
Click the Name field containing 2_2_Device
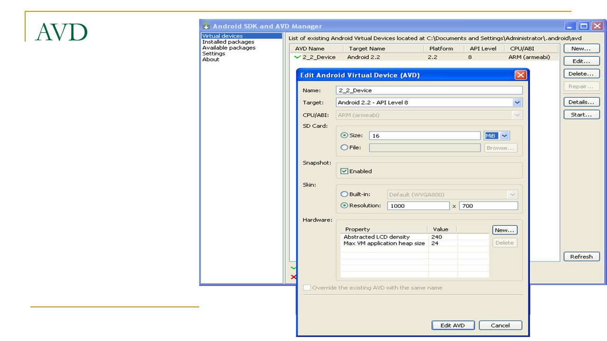429,90
